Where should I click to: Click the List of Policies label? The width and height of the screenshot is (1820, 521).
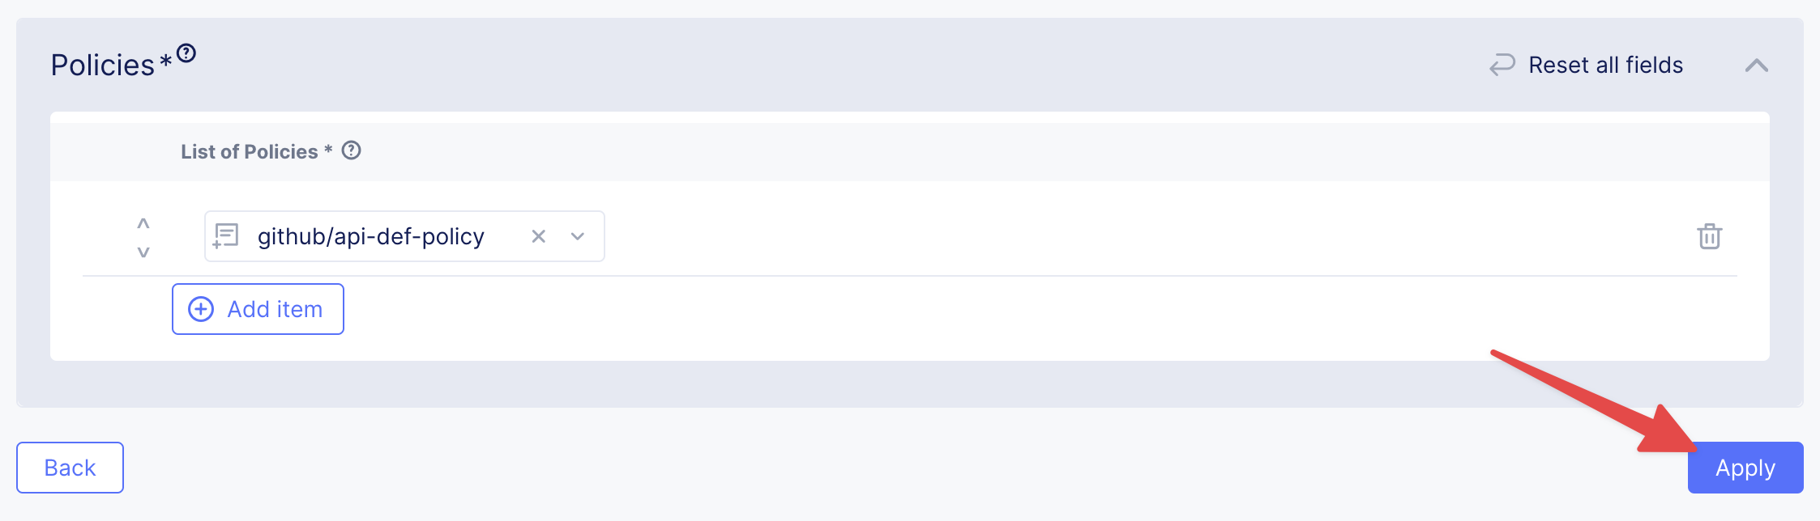coord(249,151)
